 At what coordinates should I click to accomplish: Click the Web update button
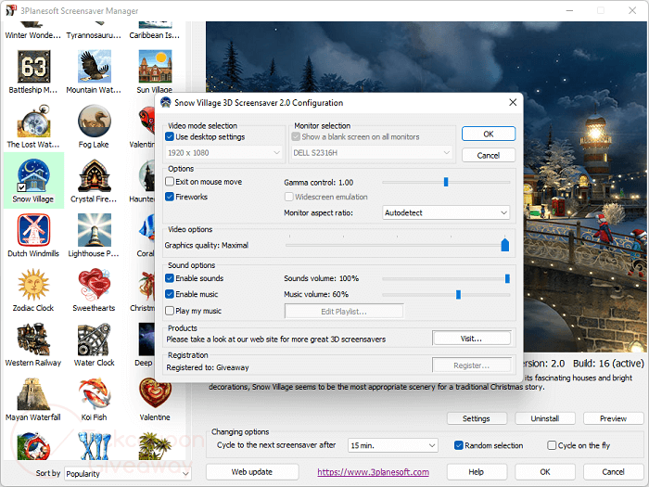[x=252, y=471]
